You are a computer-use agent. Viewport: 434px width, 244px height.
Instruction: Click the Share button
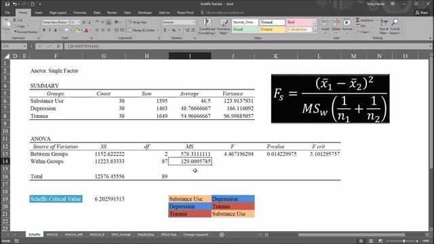pyautogui.click(x=422, y=12)
